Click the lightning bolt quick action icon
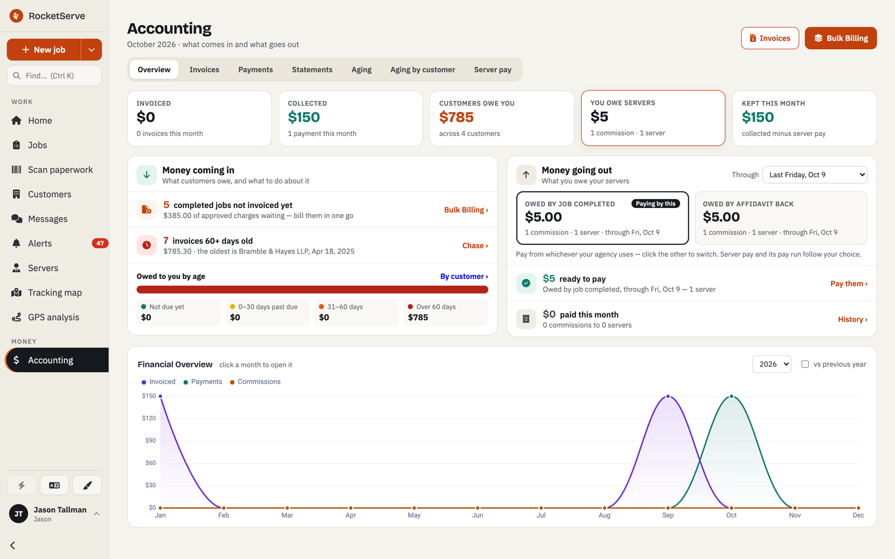895x559 pixels. click(21, 485)
